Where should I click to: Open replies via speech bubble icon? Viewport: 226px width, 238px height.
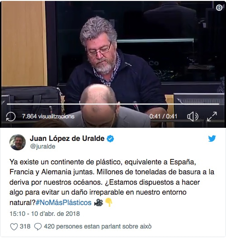tap(38, 227)
